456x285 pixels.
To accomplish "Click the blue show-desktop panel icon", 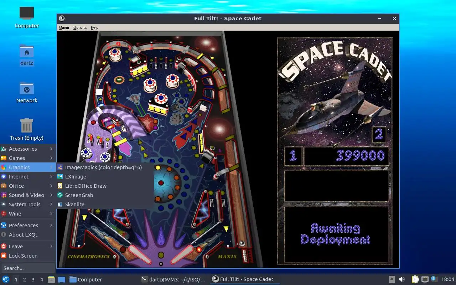I will click(62, 280).
